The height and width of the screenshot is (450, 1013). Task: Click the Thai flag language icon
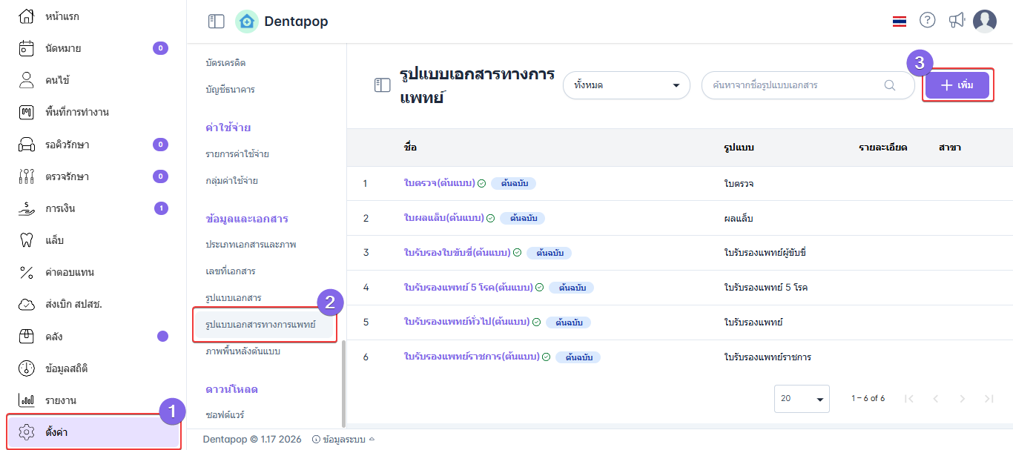[x=900, y=21]
